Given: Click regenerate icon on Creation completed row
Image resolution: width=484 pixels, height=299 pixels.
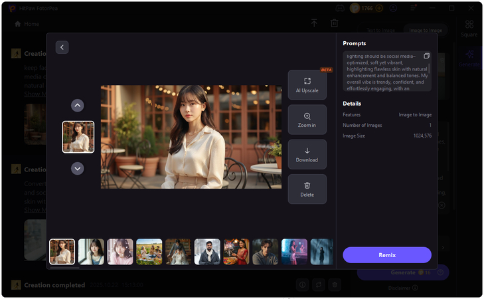Looking at the screenshot, I should pyautogui.click(x=319, y=285).
